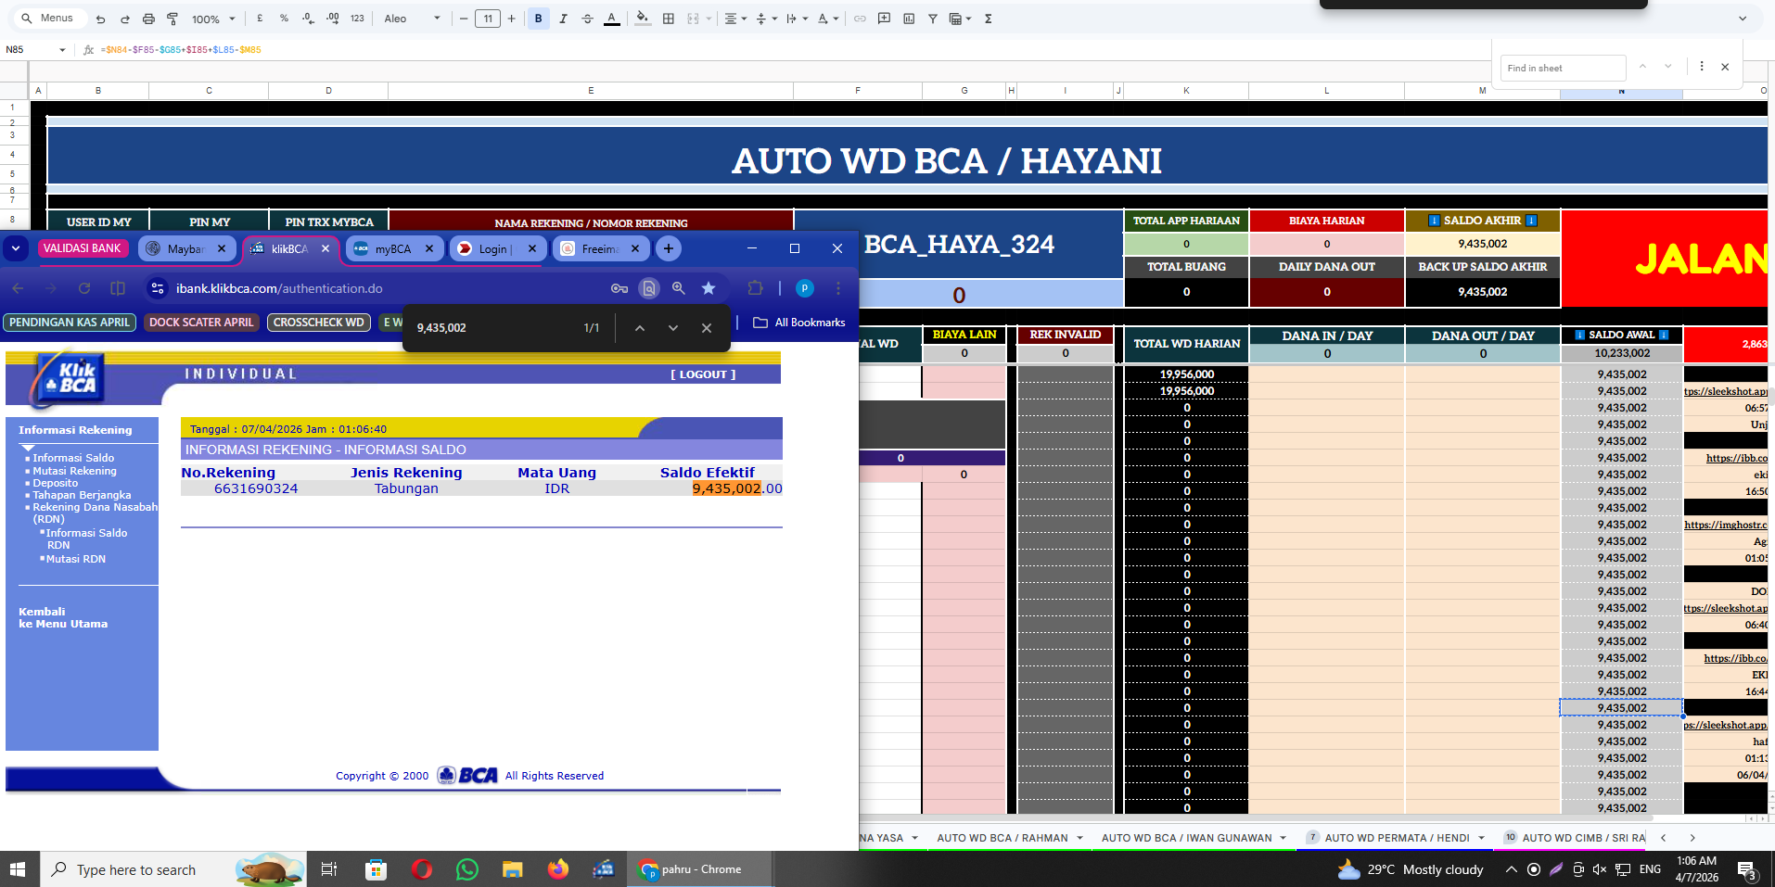1775x887 pixels.
Task: Open the Chrome side panel toggle icon
Action: (x=118, y=288)
